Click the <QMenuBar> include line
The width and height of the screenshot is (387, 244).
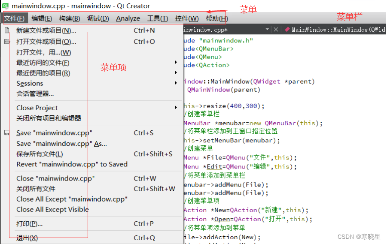coord(209,49)
